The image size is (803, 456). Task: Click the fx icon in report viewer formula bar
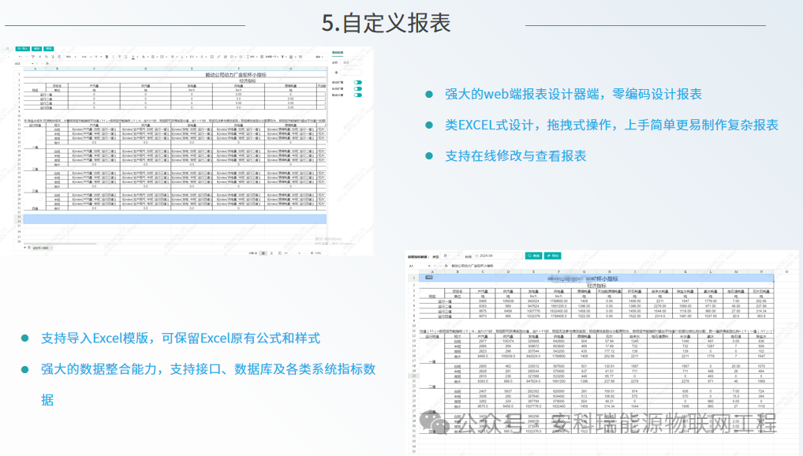pyautogui.click(x=446, y=266)
